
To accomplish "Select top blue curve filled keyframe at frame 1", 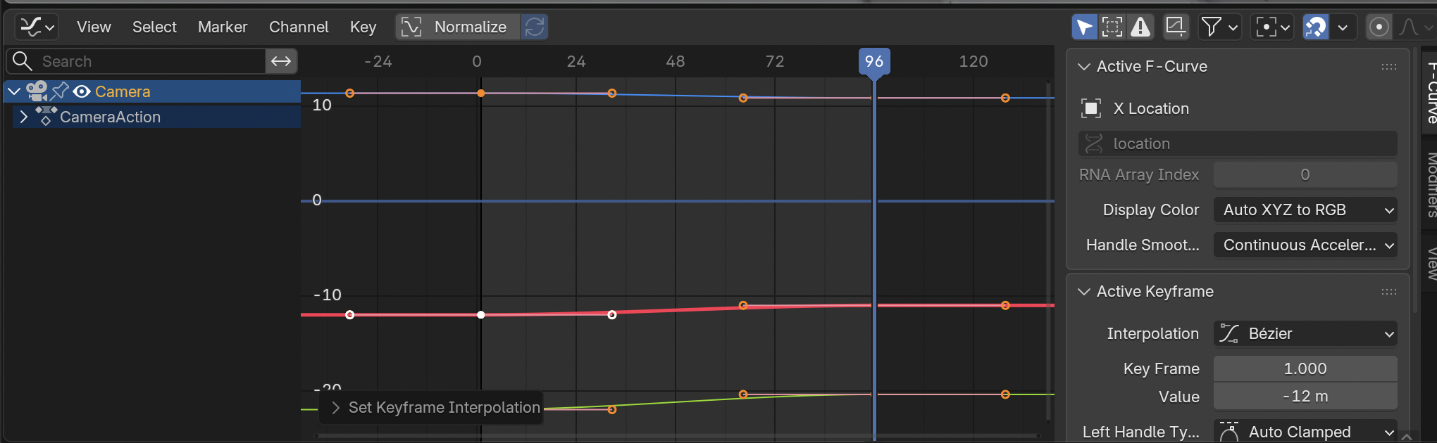I will pos(481,94).
